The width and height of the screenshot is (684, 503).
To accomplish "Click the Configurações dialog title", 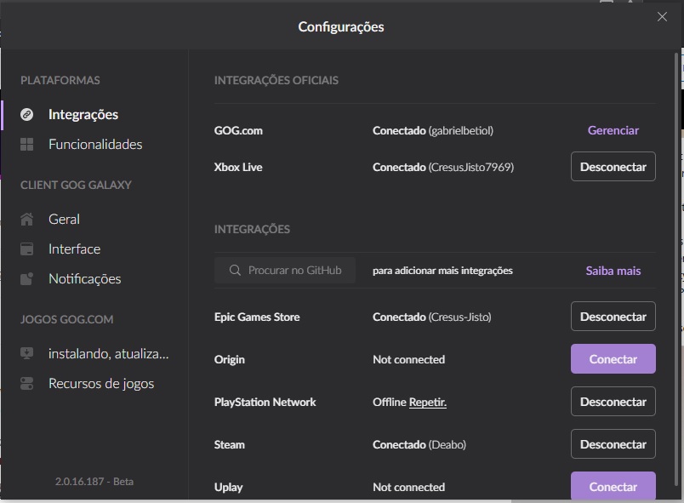I will [341, 27].
